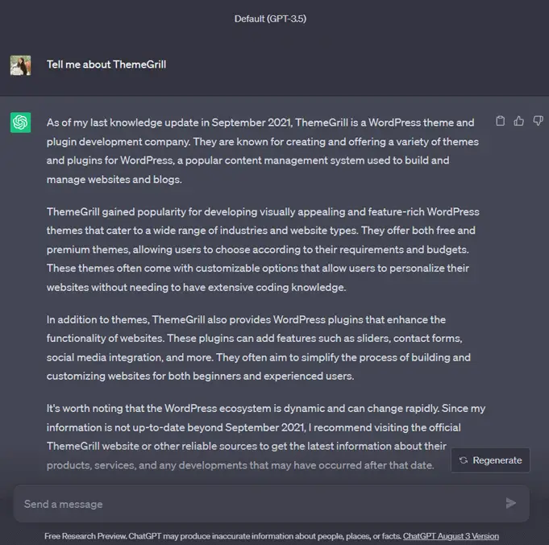Click the paragraph starting 'It's worth noting'
The height and width of the screenshot is (545, 549).
coord(266,437)
